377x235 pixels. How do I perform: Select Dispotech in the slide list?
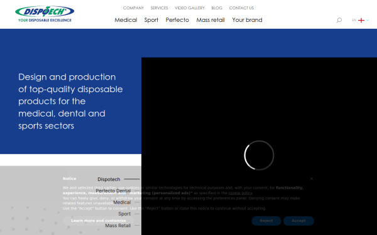pos(109,179)
